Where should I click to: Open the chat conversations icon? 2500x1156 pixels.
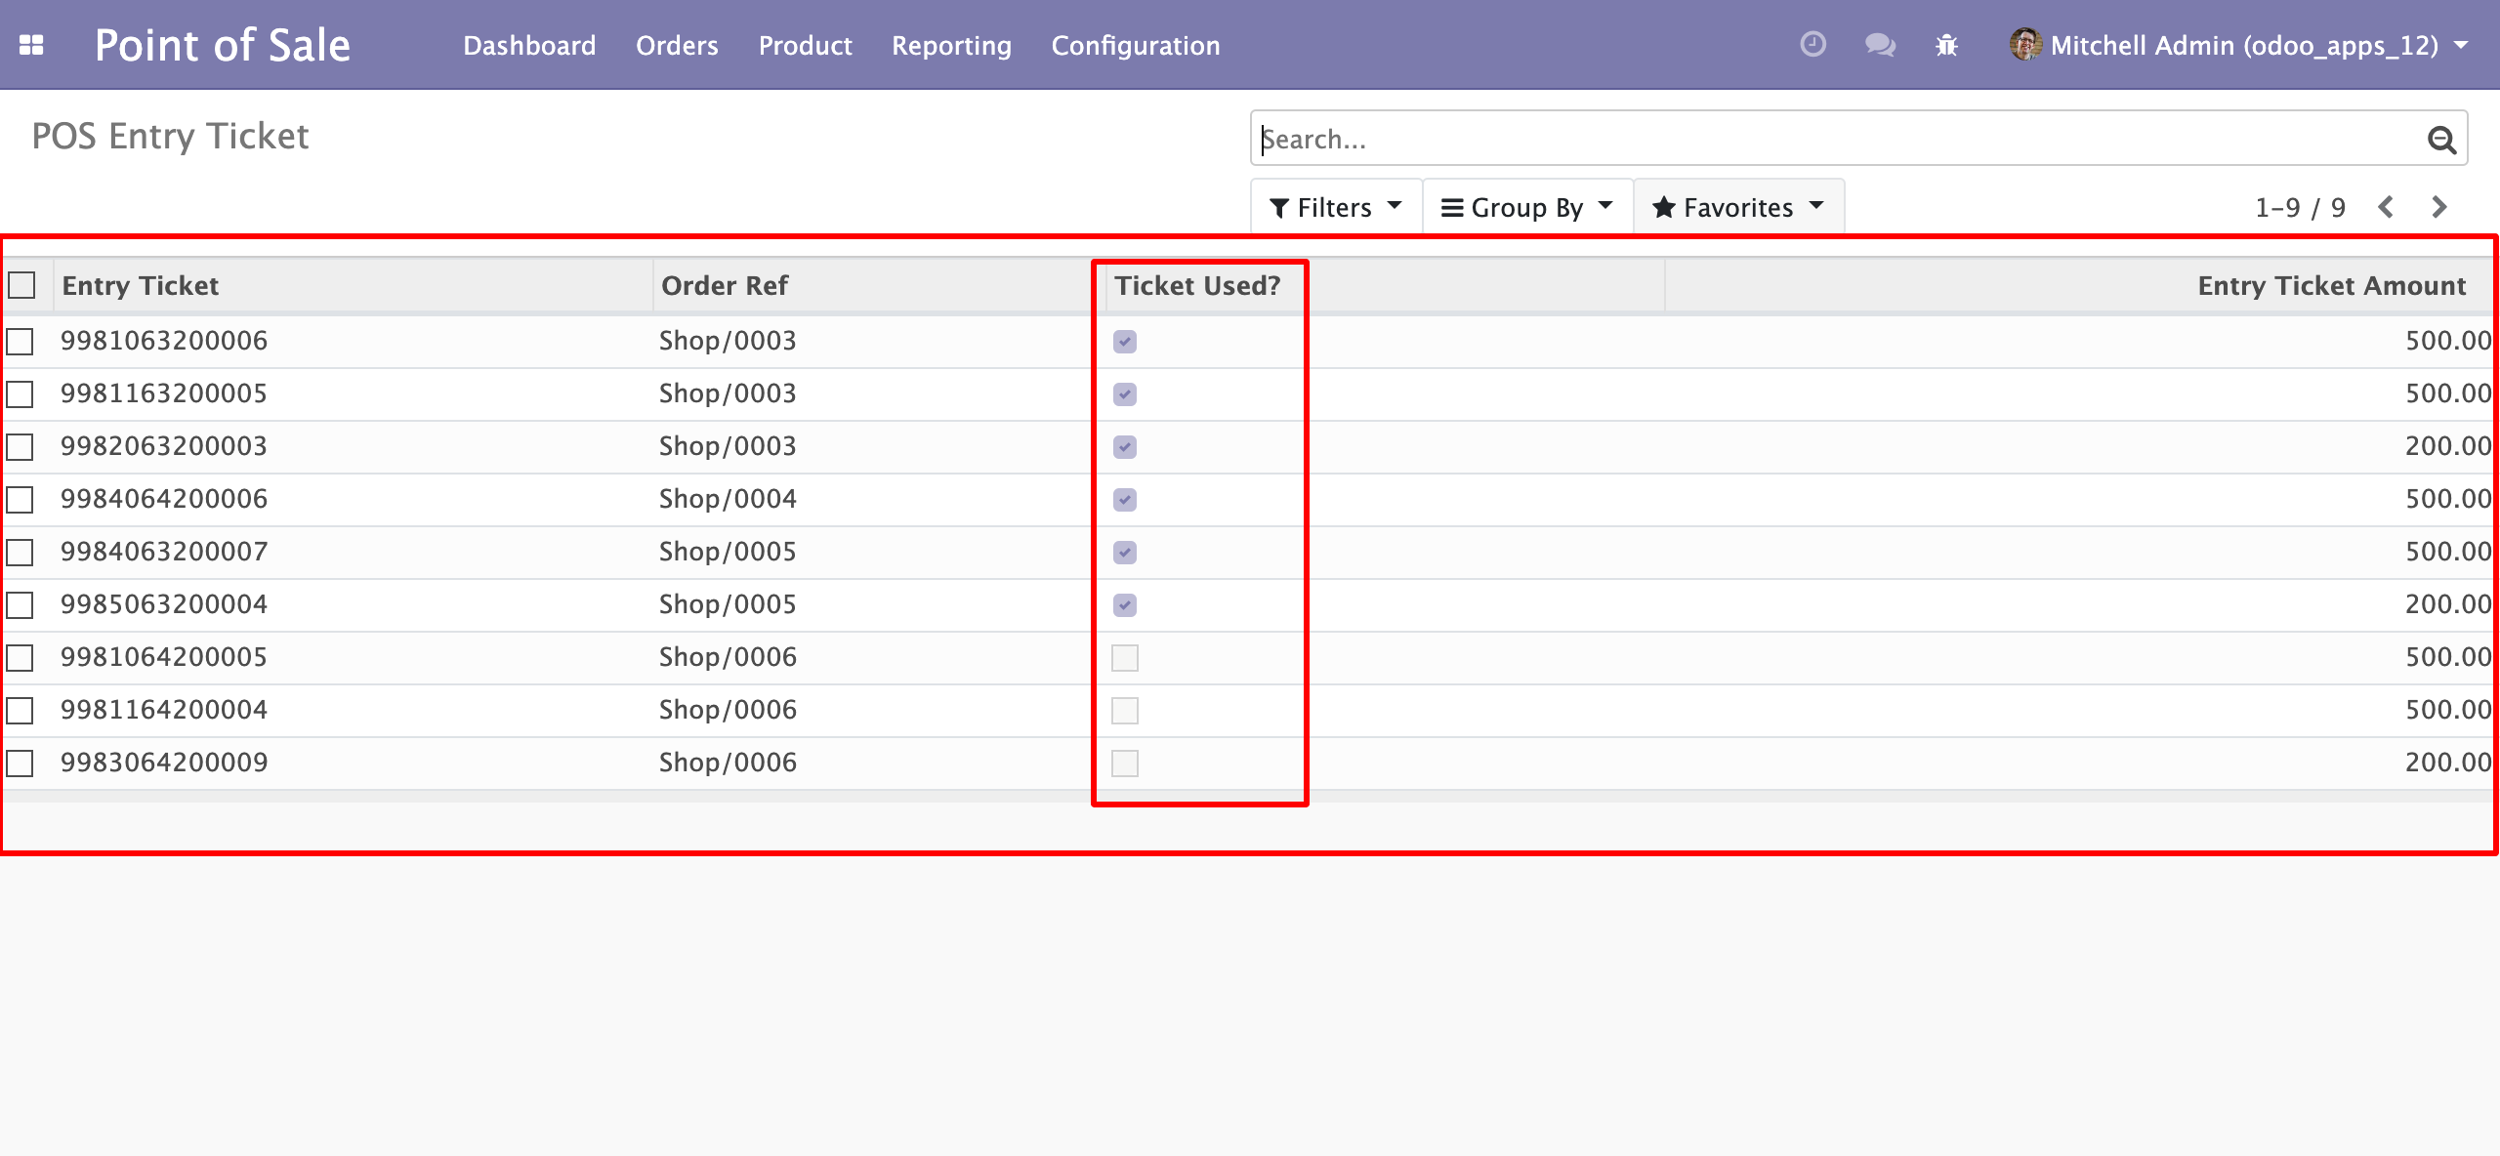[1879, 45]
